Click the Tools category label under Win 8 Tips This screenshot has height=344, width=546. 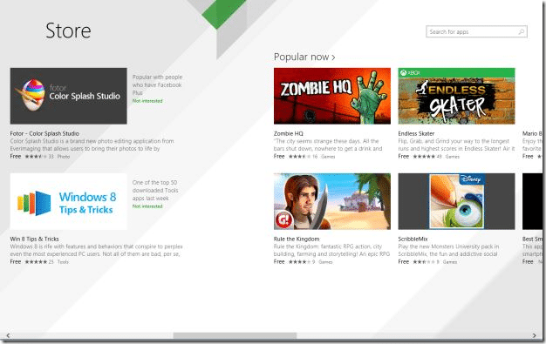pos(63,262)
